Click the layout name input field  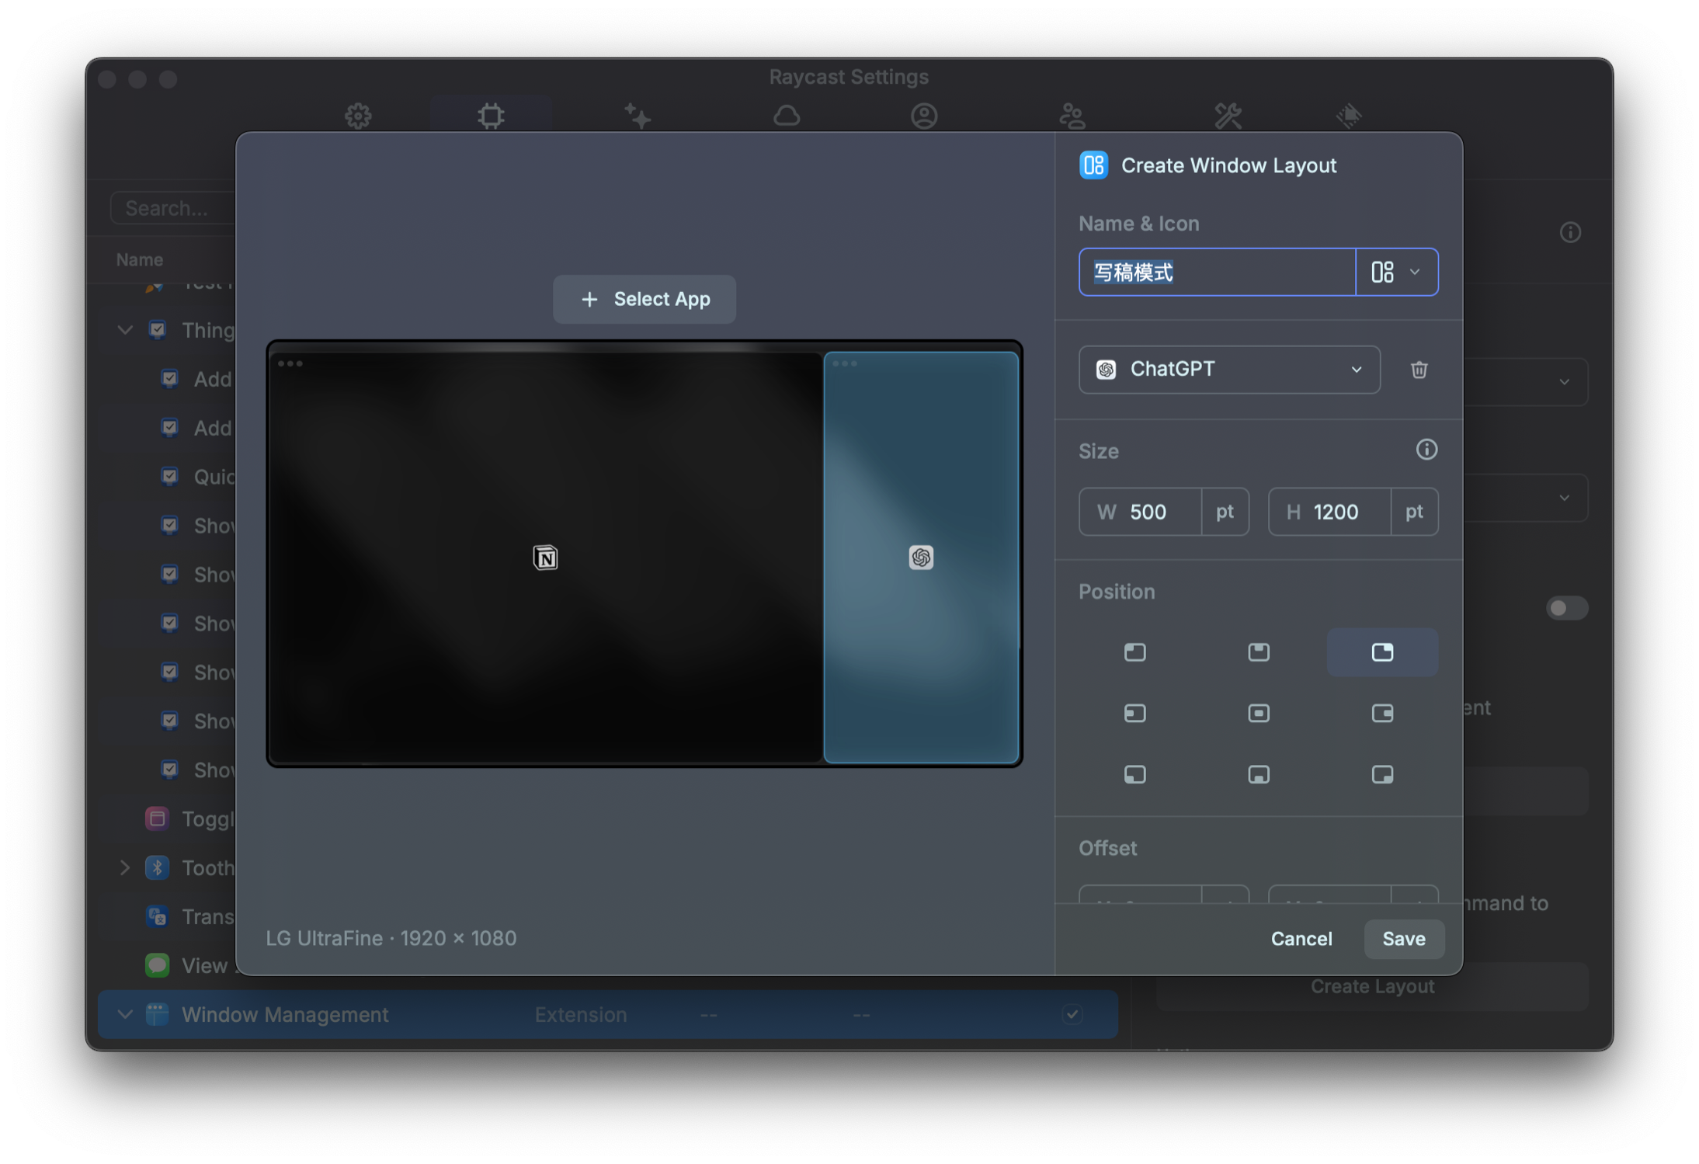[x=1216, y=273]
